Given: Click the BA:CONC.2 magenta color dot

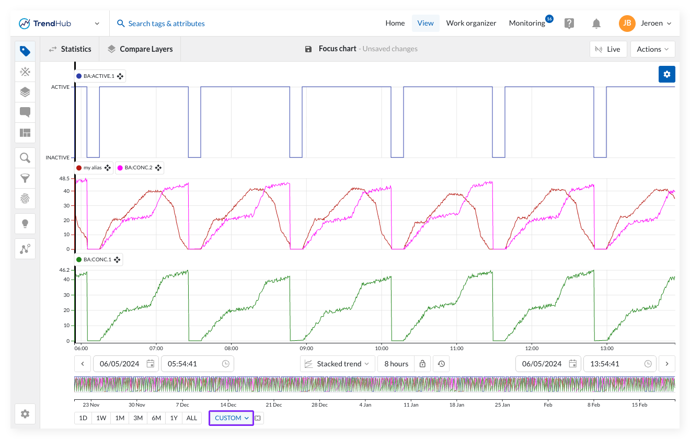Looking at the screenshot, I should pos(120,168).
